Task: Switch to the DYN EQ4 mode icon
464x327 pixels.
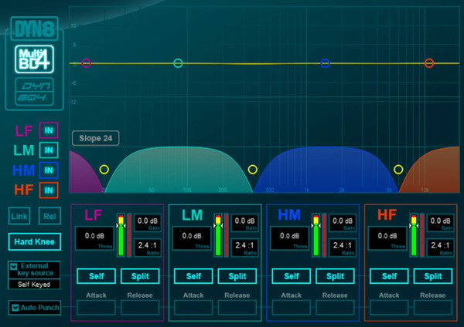Action: coord(32,93)
